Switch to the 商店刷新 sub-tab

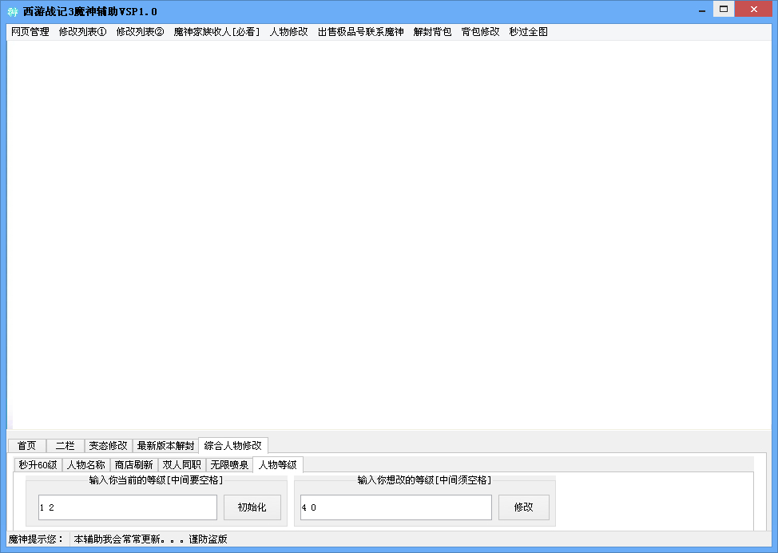pyautogui.click(x=134, y=465)
